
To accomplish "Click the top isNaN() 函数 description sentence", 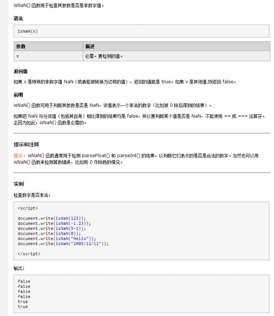I will pyautogui.click(x=59, y=5).
